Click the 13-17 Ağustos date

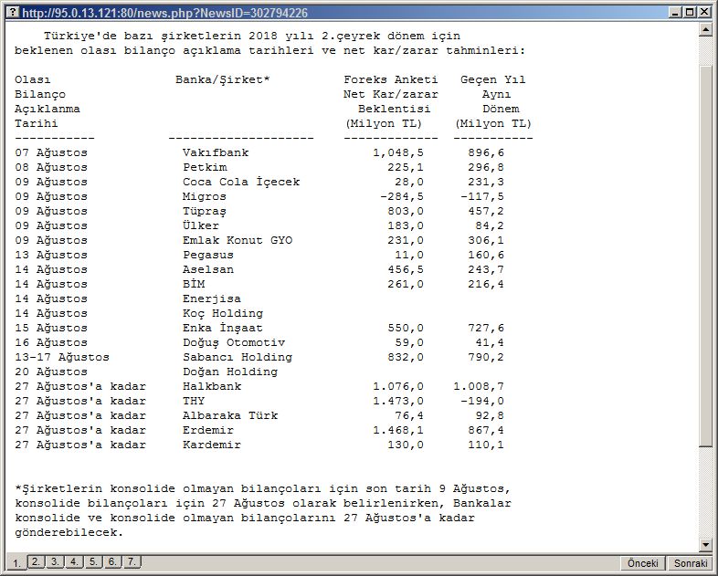(x=62, y=357)
